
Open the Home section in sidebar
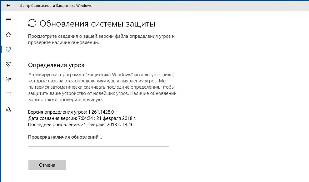[8, 34]
